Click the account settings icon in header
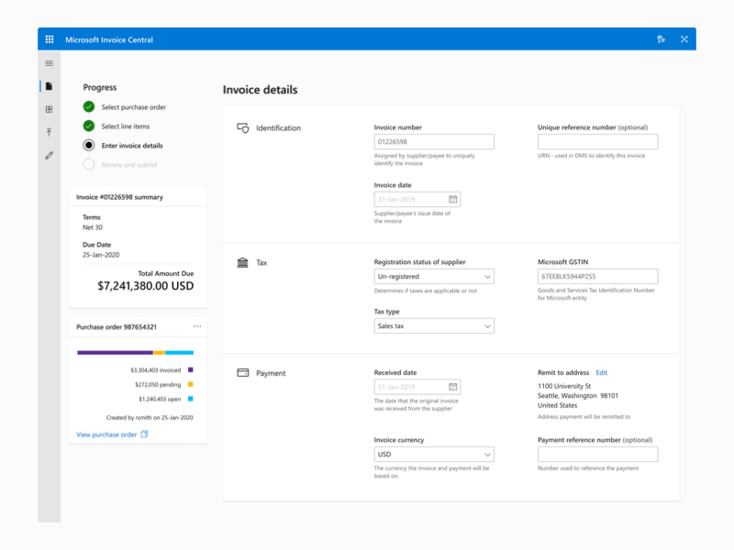Screen dimensions: 734x550 [x=661, y=39]
